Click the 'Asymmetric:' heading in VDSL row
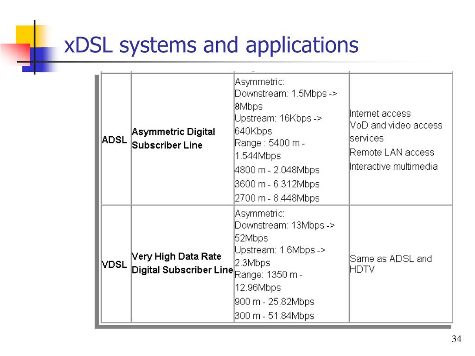475x356 pixels. (260, 214)
